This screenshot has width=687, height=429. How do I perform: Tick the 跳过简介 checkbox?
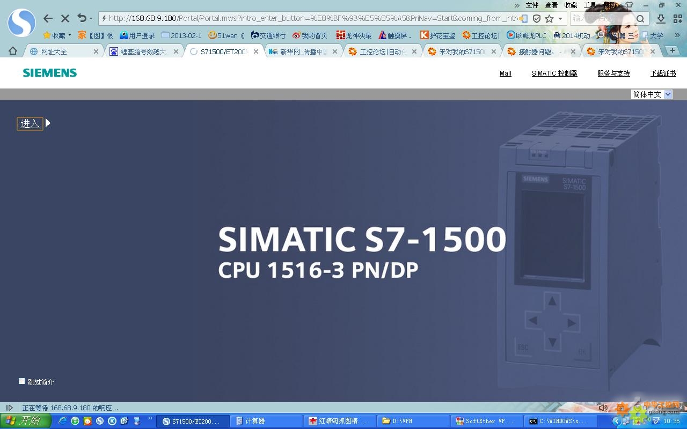pos(22,381)
